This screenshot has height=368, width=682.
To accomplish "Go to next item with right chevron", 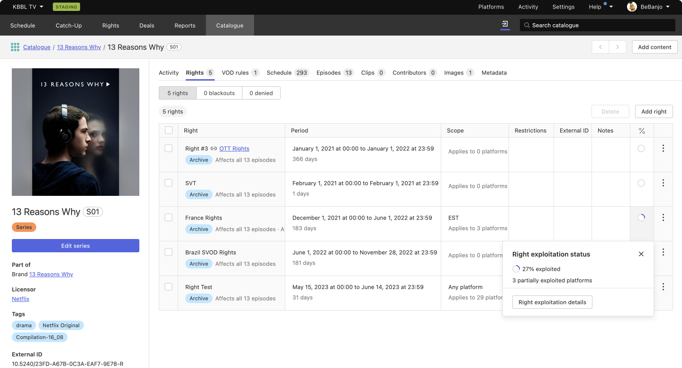I will coord(618,47).
